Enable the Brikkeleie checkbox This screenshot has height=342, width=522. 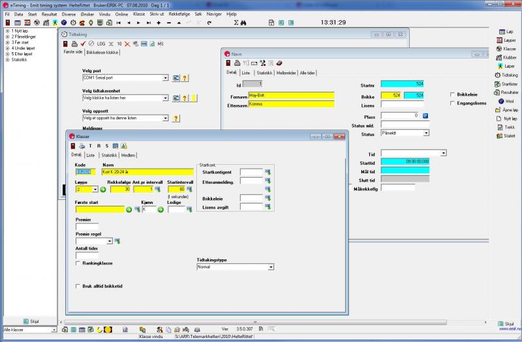coord(453,95)
